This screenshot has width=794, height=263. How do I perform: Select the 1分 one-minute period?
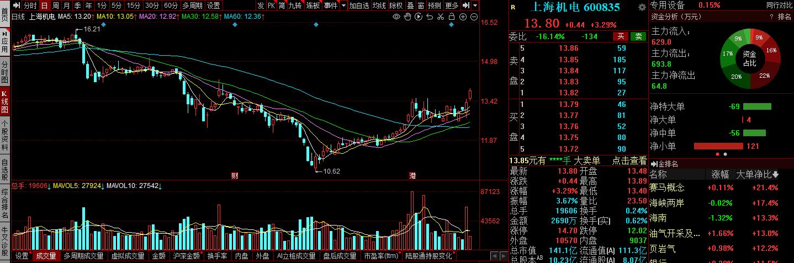click(102, 6)
